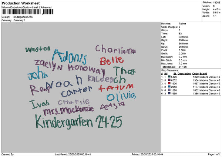The height and width of the screenshot is (157, 222).
Task: Click Total Bobbin value 61.13ft
Action: (x=183, y=67)
